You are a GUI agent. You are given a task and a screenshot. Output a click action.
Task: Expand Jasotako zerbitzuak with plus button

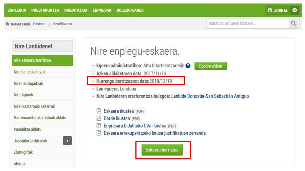(67, 141)
